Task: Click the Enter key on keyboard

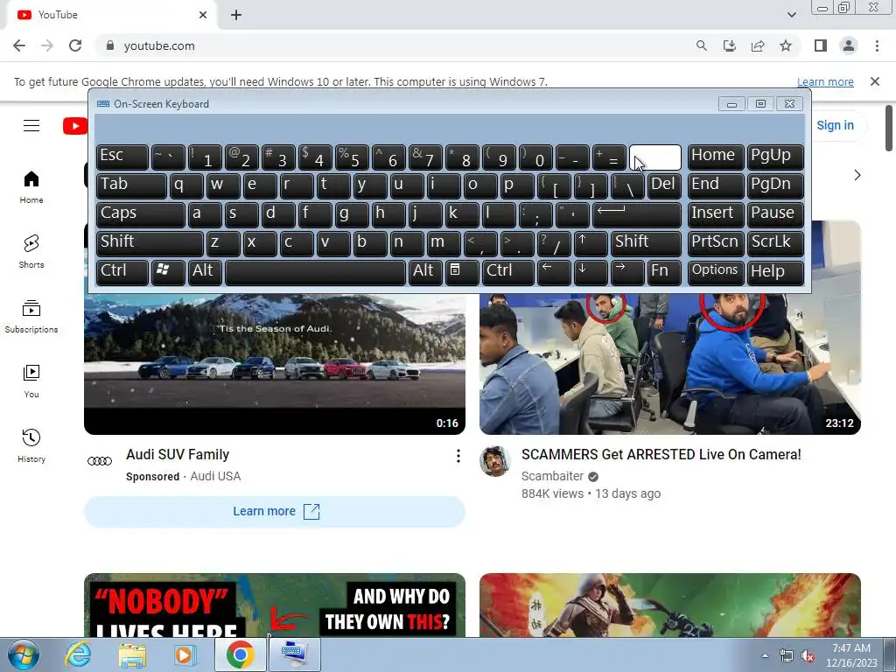Action: click(x=637, y=214)
